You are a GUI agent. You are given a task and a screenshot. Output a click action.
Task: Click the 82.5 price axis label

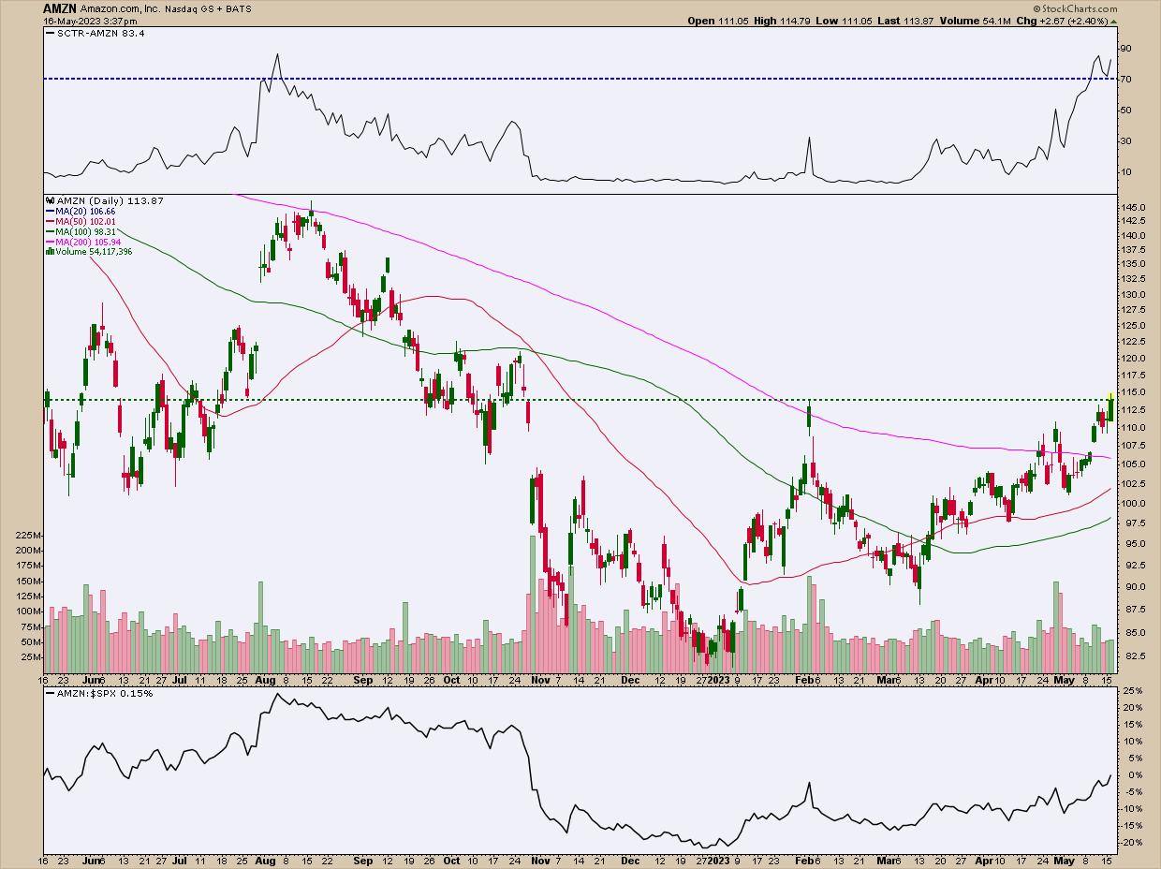pos(1135,656)
